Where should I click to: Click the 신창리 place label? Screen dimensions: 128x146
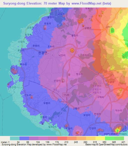[21, 42]
